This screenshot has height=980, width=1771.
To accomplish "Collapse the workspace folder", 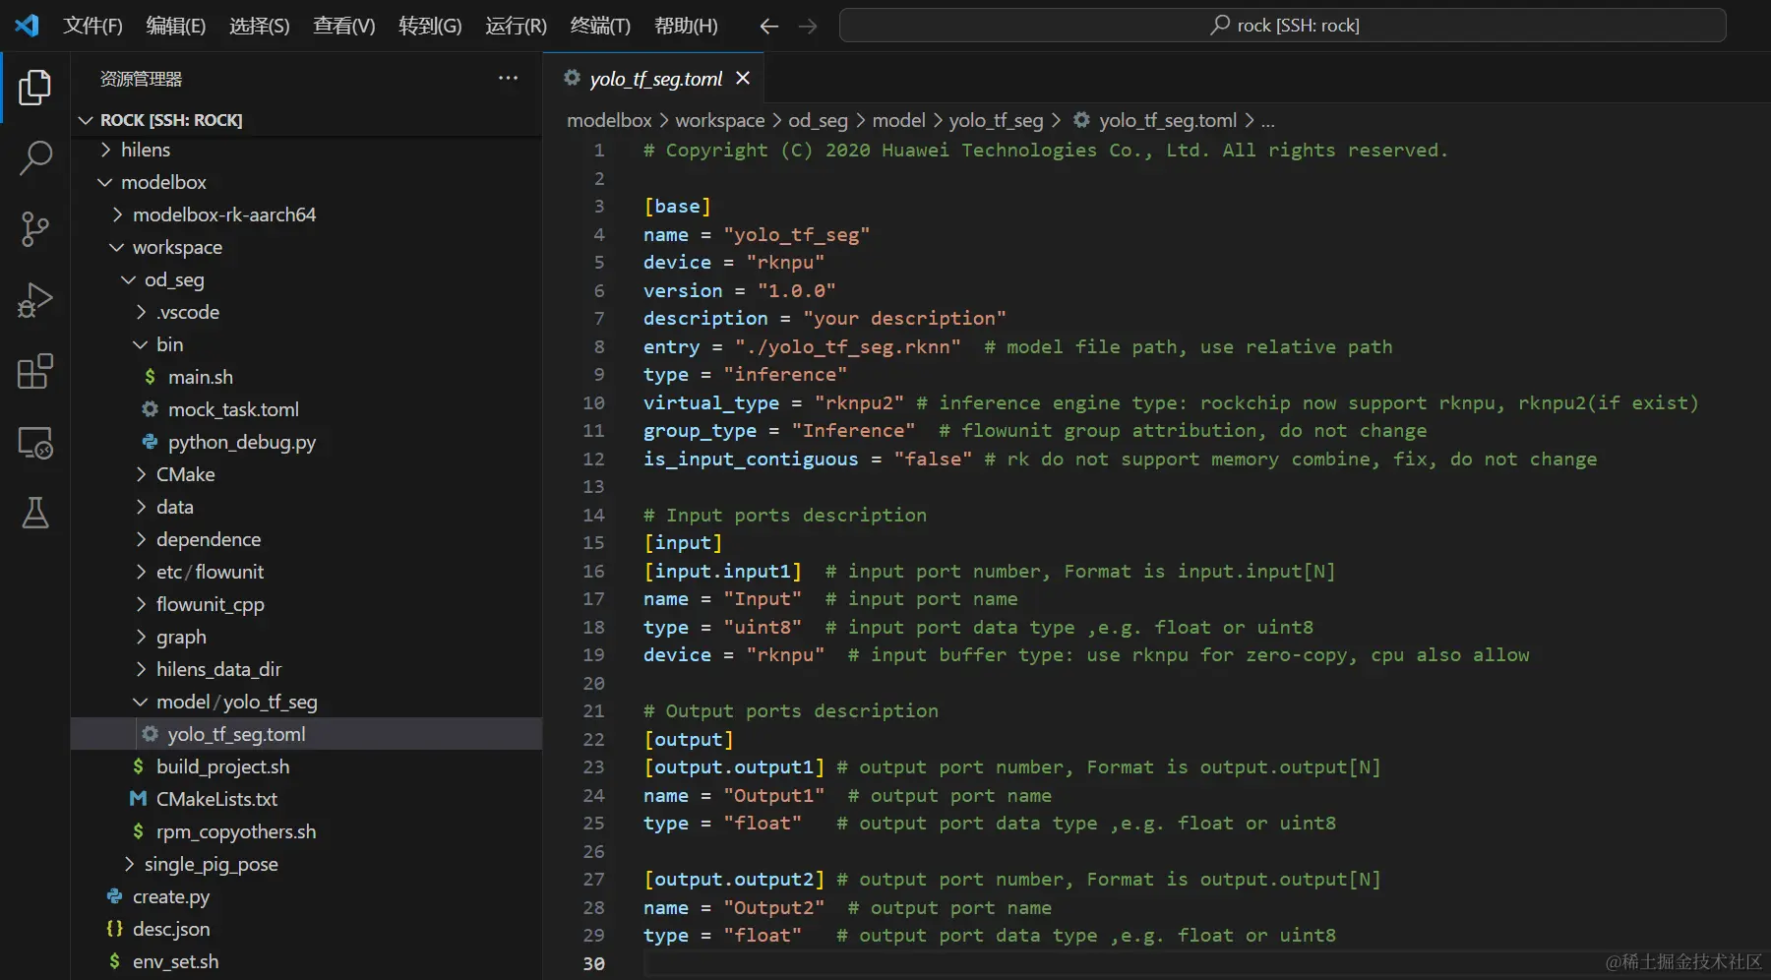I will click(x=117, y=247).
